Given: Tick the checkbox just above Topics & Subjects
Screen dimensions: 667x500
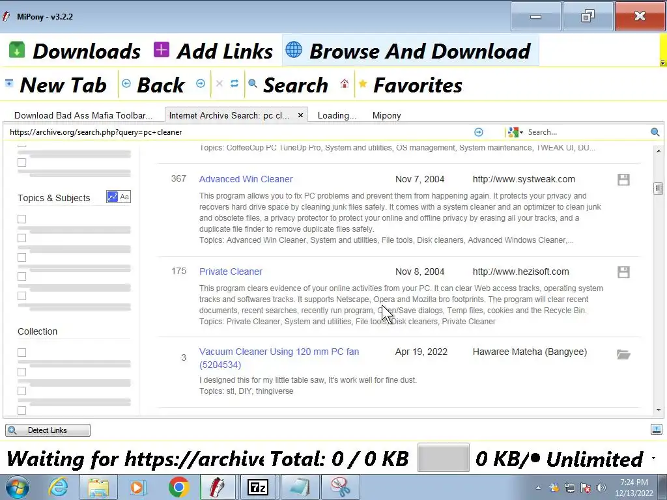Looking at the screenshot, I should pyautogui.click(x=21, y=162).
